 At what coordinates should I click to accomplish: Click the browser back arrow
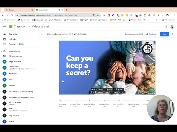point(3,15)
